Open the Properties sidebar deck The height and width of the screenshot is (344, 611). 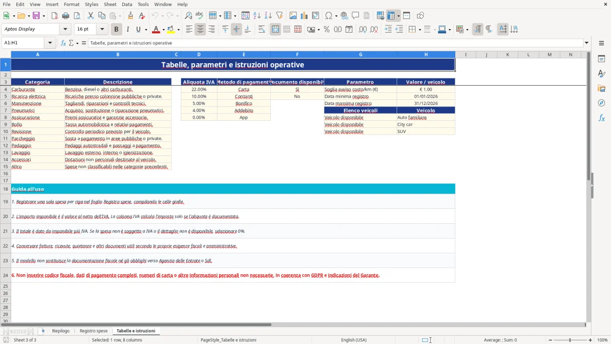coord(601,59)
